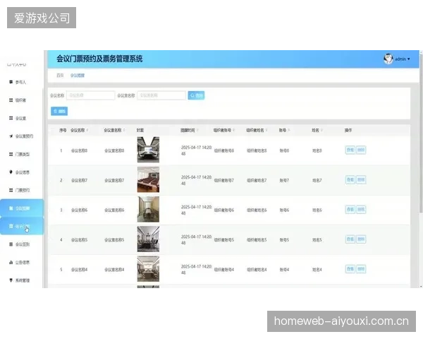Open the admin user dropdown

pyautogui.click(x=403, y=59)
